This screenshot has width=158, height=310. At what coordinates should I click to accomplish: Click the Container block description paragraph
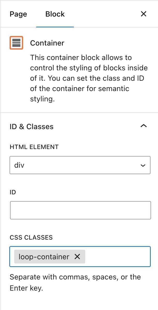[x=89, y=78]
